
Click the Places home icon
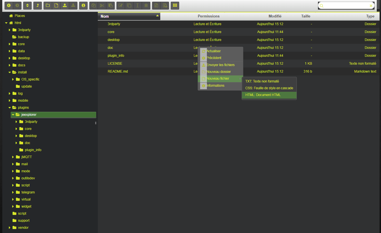tap(11, 16)
